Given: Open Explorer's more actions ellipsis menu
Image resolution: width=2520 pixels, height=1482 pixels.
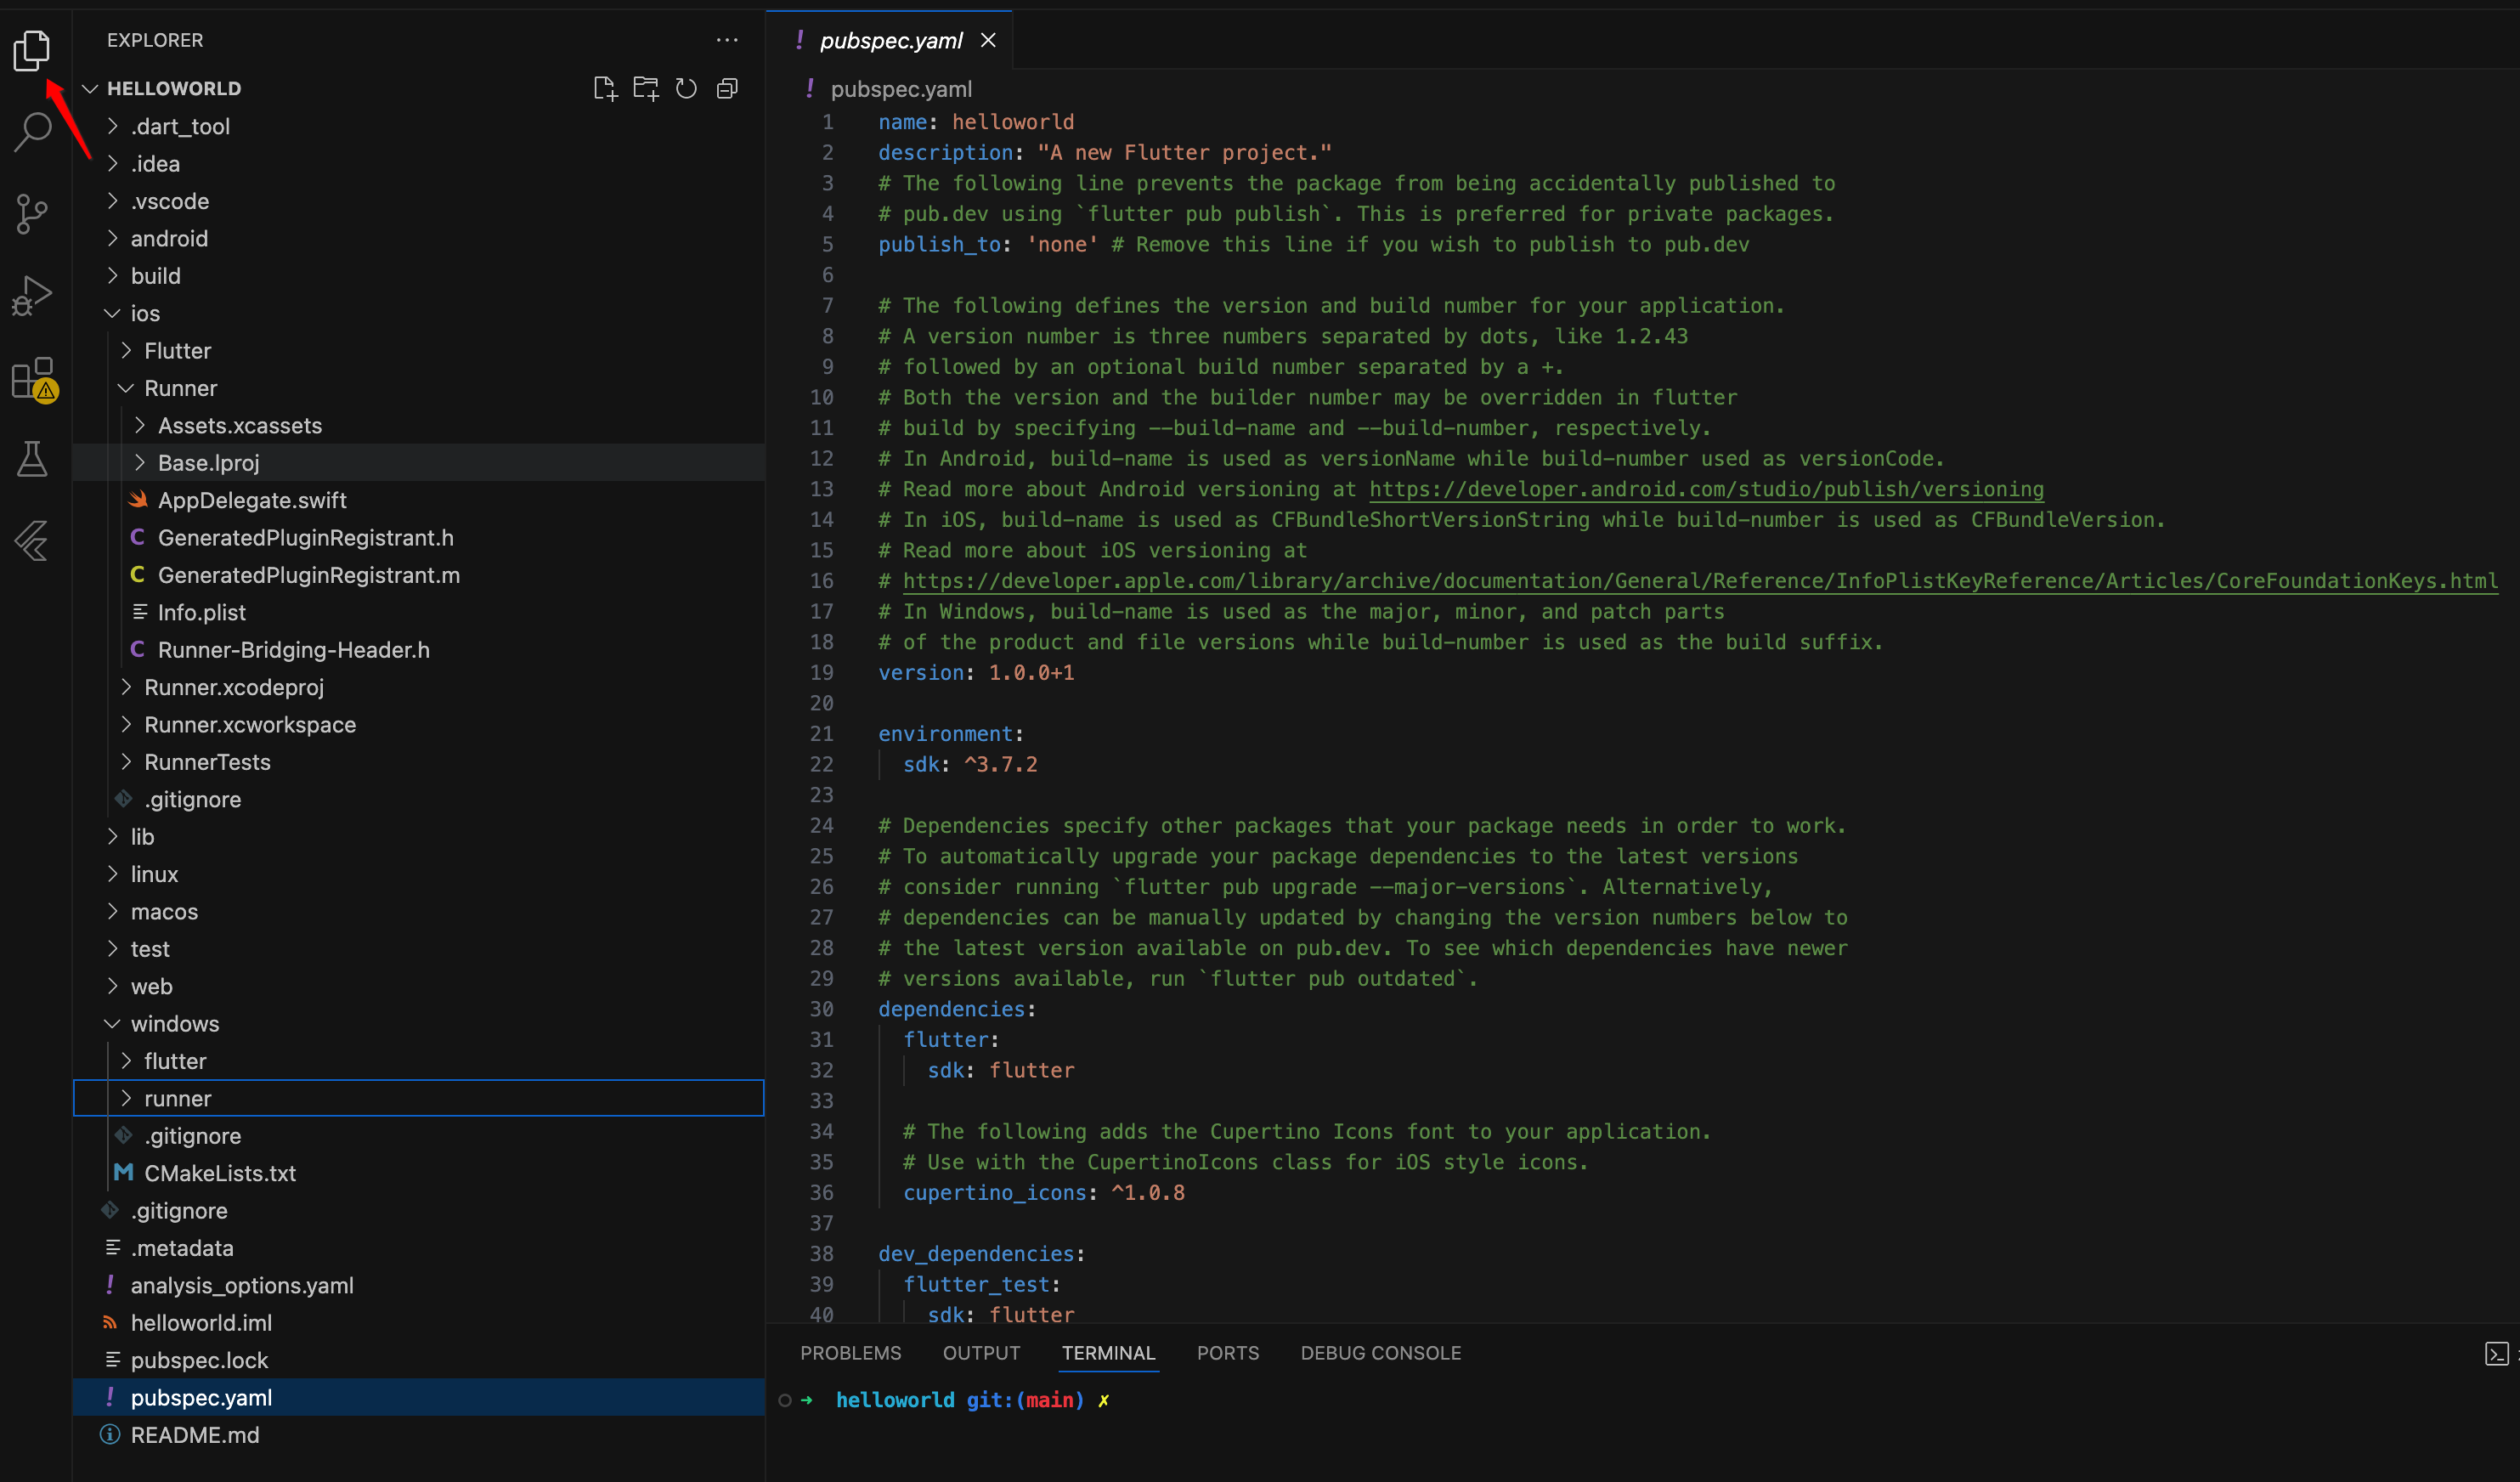Looking at the screenshot, I should tap(727, 40).
